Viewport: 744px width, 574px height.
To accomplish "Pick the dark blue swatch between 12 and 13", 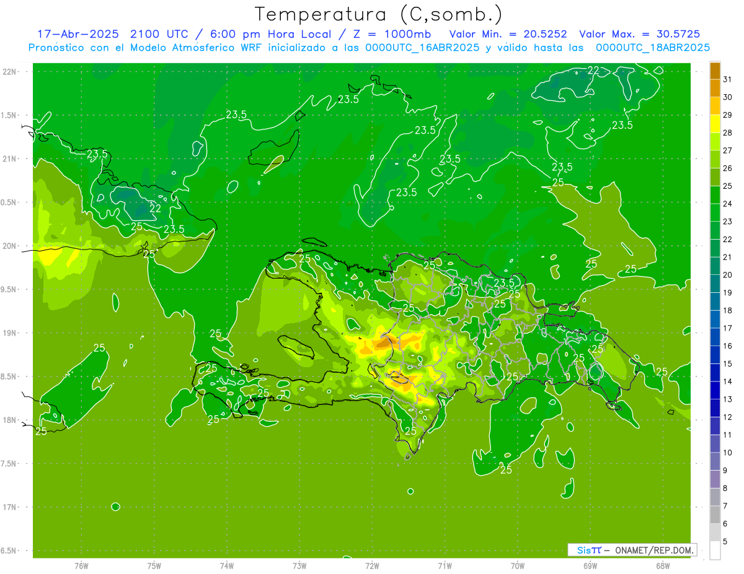I will pyautogui.click(x=715, y=408).
